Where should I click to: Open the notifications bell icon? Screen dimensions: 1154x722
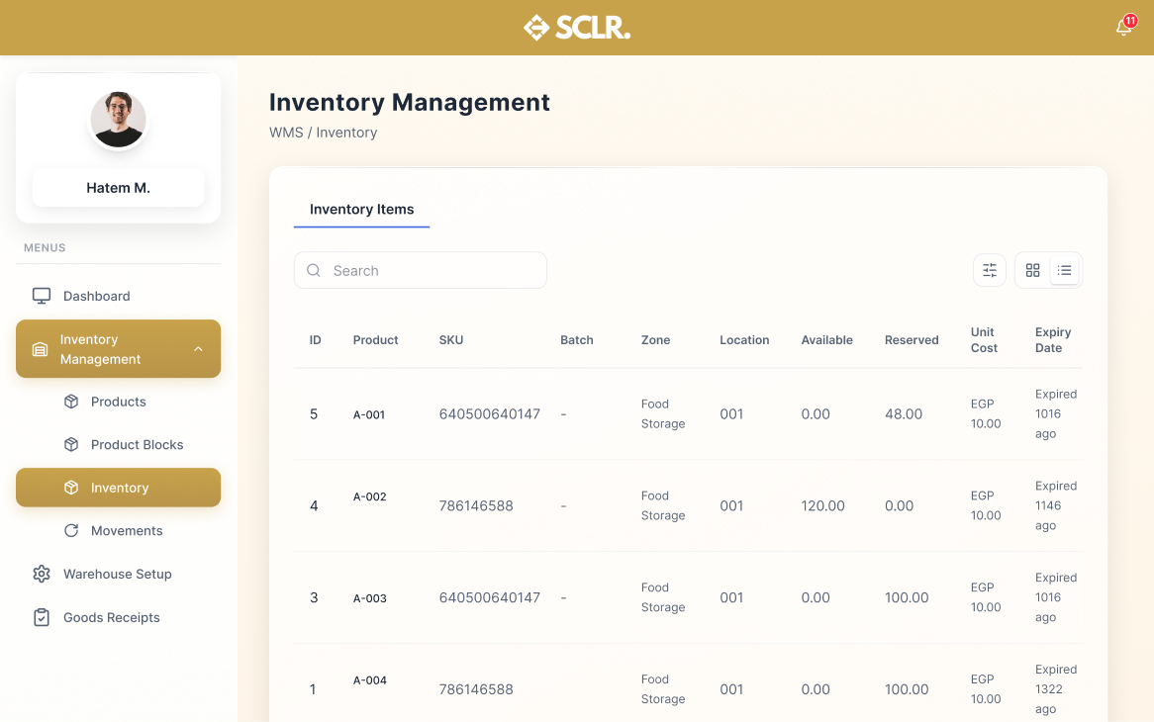1123,28
